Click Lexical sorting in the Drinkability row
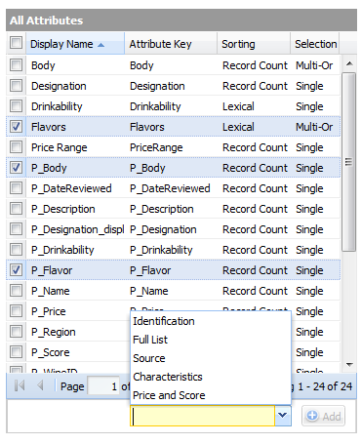The image size is (361, 444). (238, 106)
